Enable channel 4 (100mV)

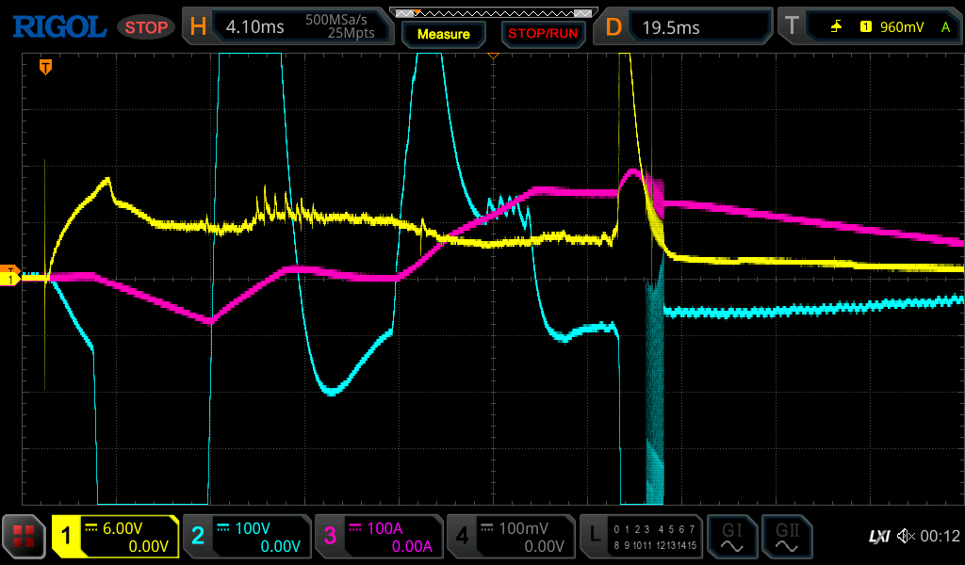[510, 537]
